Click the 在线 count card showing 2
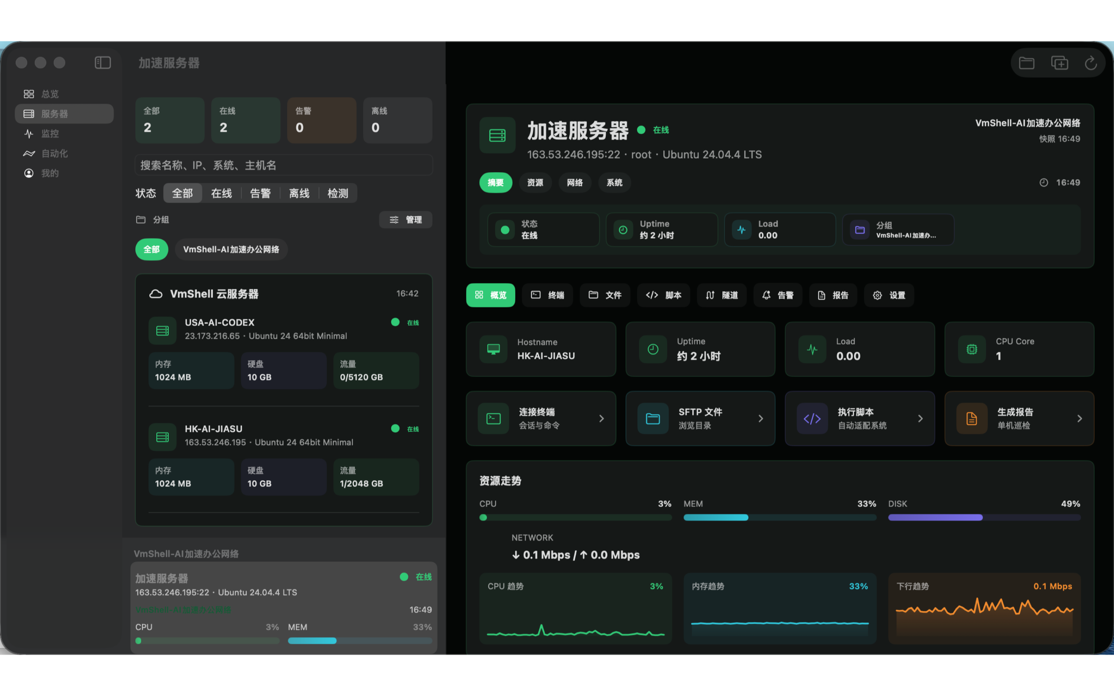Viewport: 1114px width, 696px height. point(246,120)
